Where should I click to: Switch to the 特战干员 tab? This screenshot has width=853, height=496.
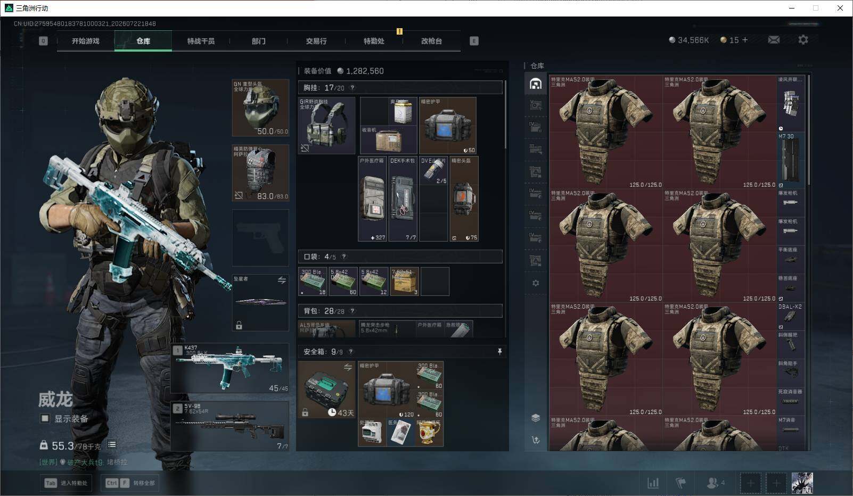tap(201, 41)
